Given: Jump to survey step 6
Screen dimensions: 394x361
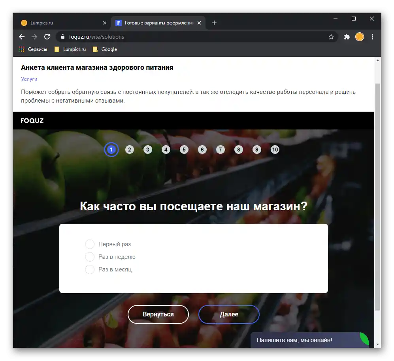Looking at the screenshot, I should (x=202, y=150).
